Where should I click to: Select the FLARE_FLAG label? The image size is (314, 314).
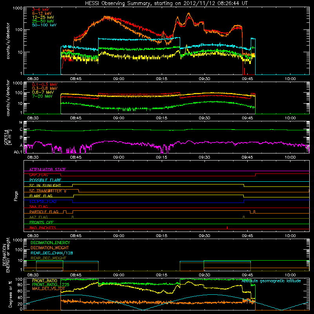pos(41,196)
